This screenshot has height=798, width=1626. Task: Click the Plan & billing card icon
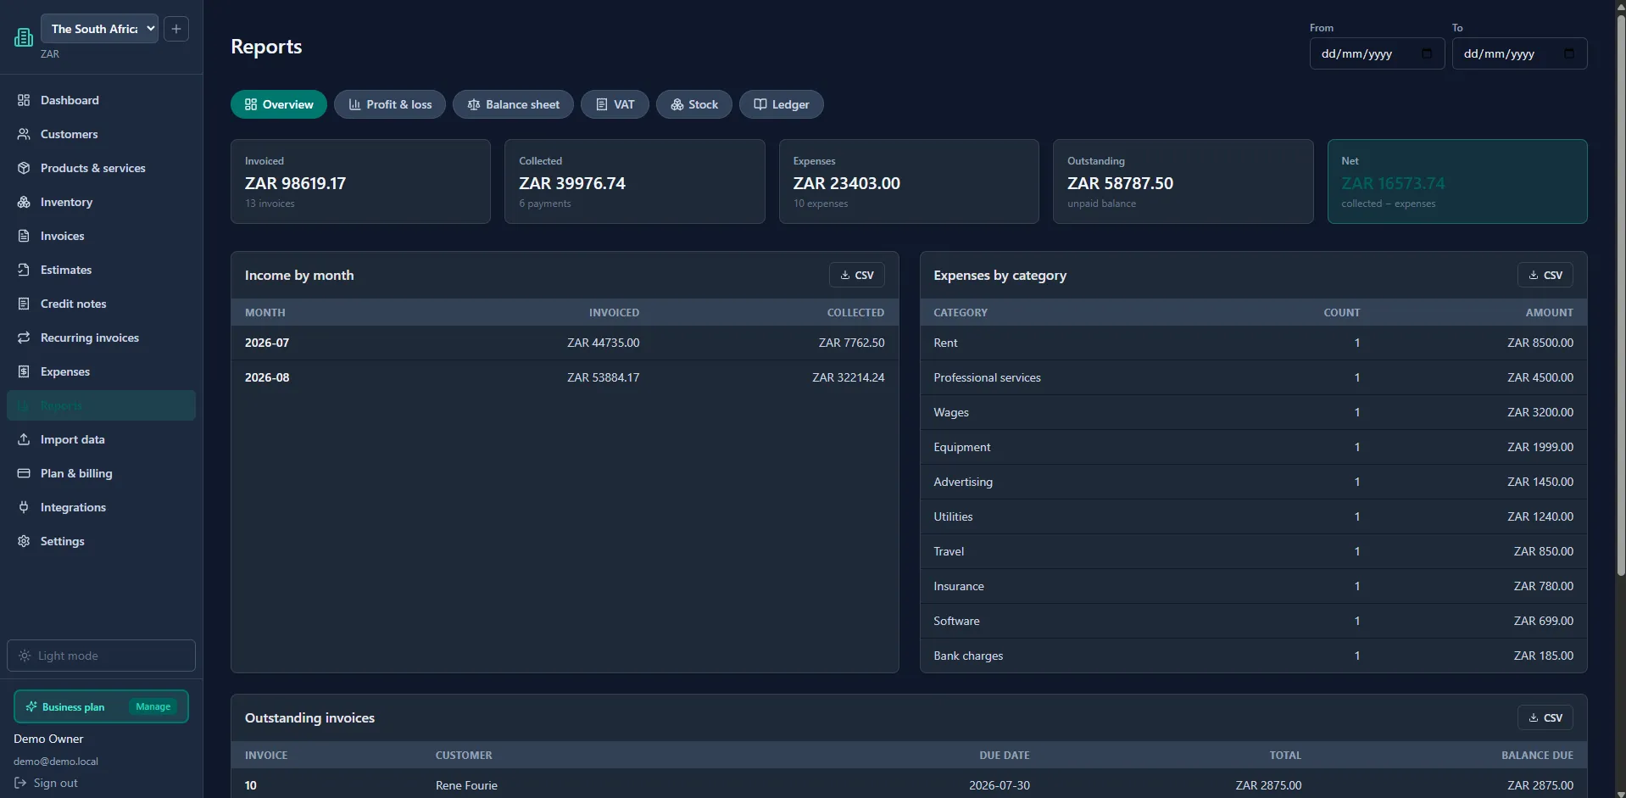point(24,473)
